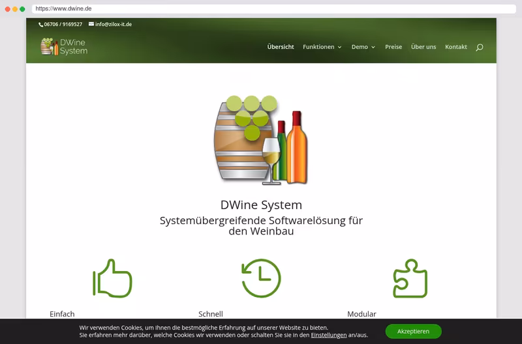The height and width of the screenshot is (344, 522).
Task: Click the envelope icon beside email address
Action: pyautogui.click(x=91, y=24)
